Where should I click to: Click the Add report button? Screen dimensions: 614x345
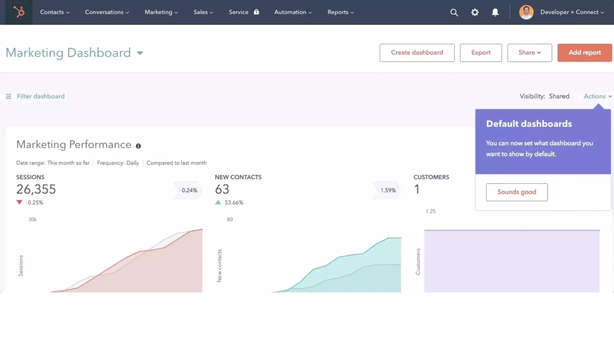tap(584, 53)
